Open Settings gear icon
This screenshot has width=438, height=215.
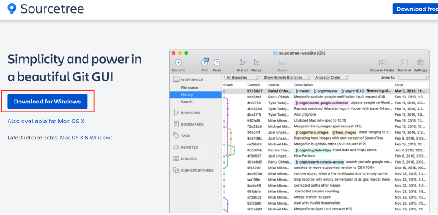[x=420, y=62]
